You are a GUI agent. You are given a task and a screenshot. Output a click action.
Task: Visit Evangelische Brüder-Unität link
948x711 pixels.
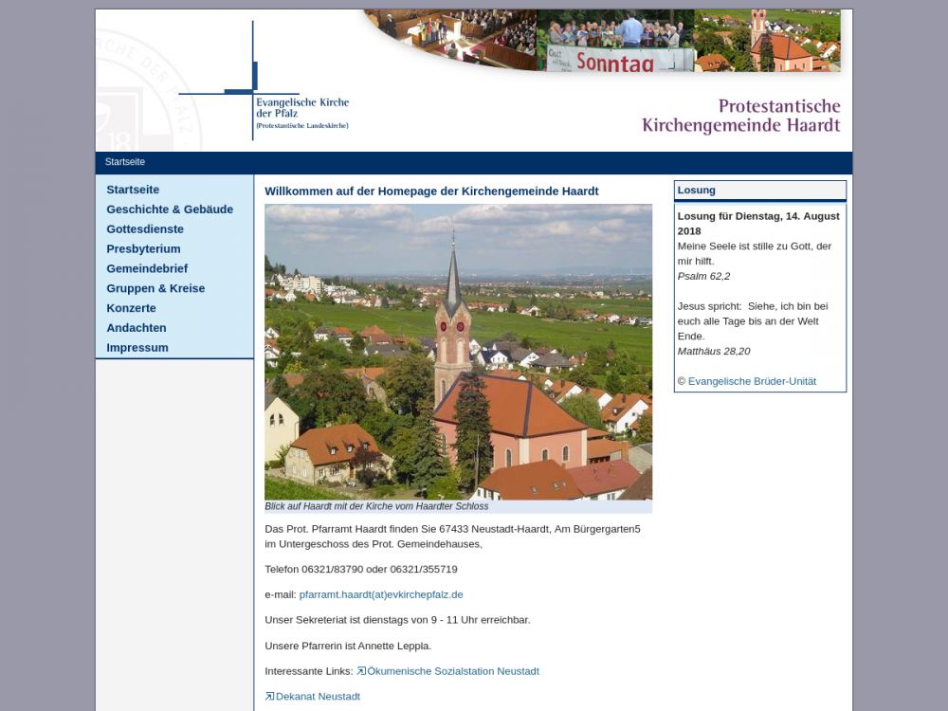coord(752,381)
